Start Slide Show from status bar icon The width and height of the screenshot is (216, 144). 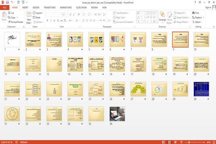pyautogui.click(x=181, y=142)
